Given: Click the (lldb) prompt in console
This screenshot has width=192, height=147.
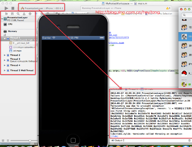Looking at the screenshot, I should point(114,136).
